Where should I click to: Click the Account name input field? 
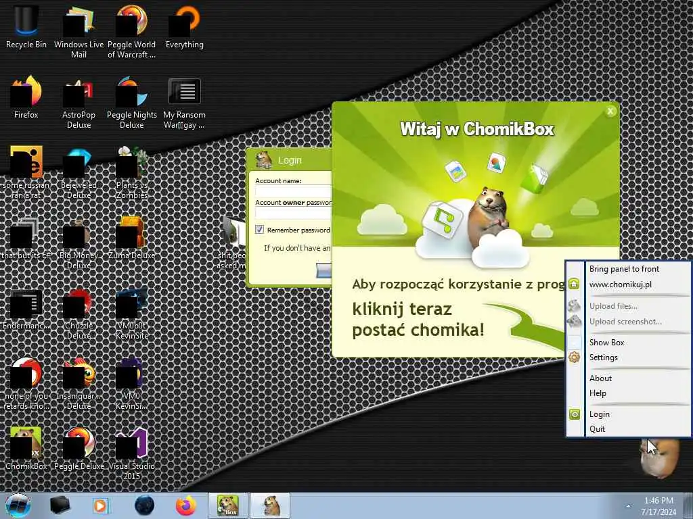coord(294,191)
